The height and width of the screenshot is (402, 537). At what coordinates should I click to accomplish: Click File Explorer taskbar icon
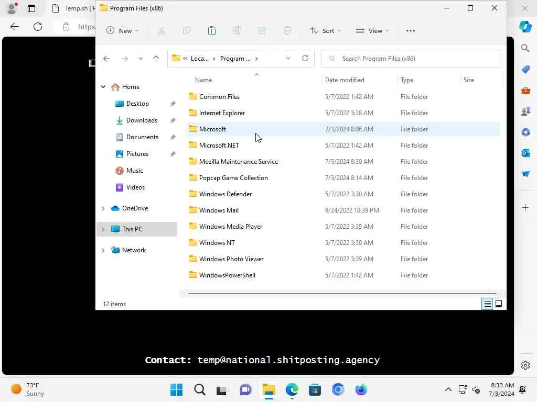(x=269, y=389)
